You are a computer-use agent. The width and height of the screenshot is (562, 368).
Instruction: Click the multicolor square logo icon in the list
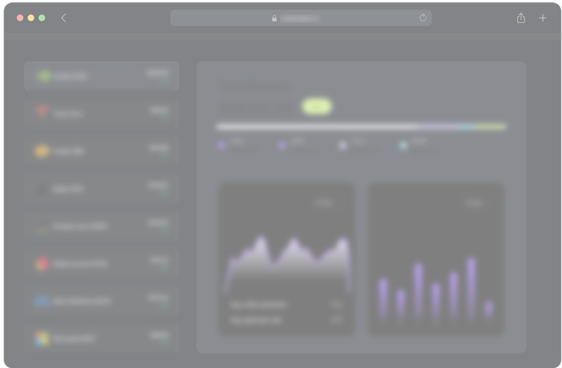coord(42,338)
